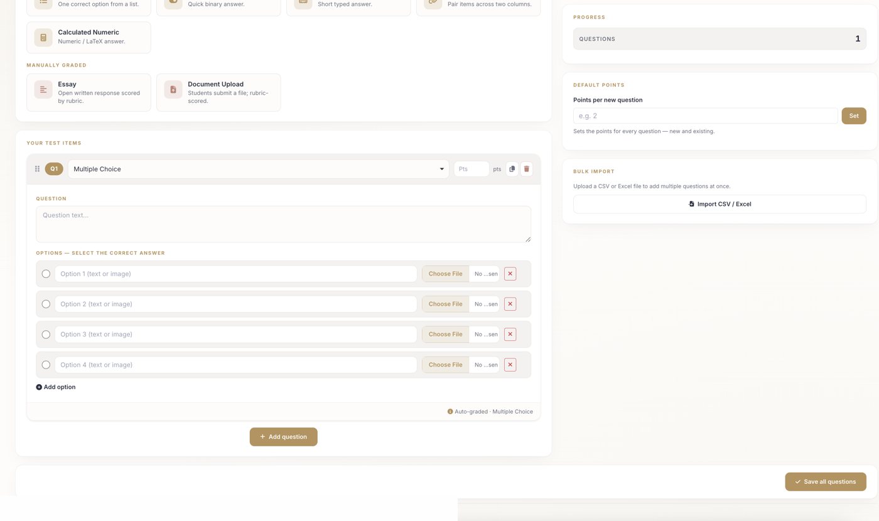Viewport: 879px width, 521px height.
Task: Focus the Option 2 text field
Action: tap(236, 304)
